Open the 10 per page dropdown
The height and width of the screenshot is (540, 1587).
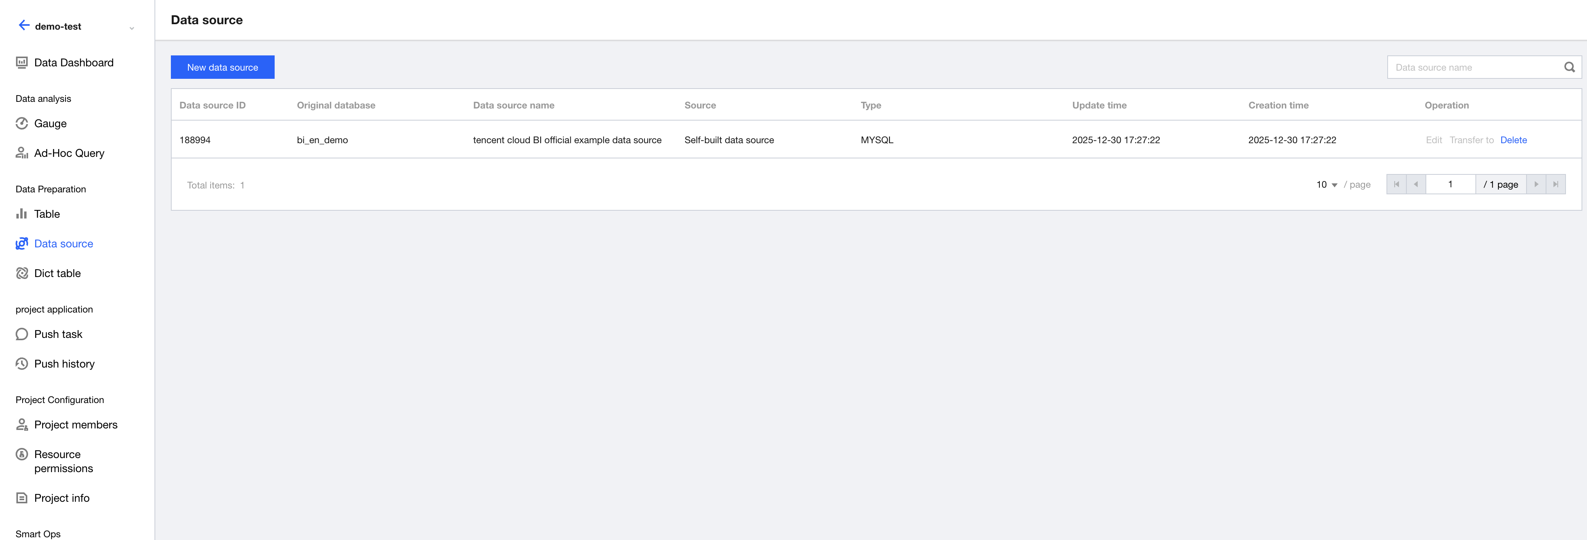click(1326, 185)
